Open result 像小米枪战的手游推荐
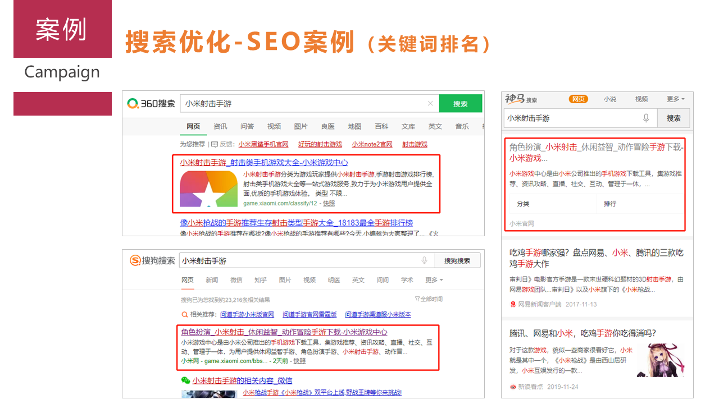The width and height of the screenshot is (719, 404). (297, 222)
